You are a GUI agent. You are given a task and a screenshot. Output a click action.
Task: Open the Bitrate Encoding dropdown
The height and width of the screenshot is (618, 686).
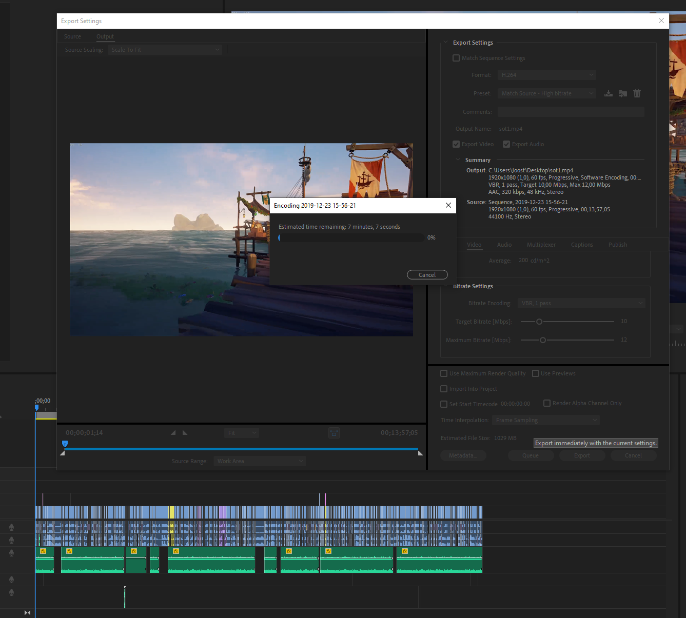[x=581, y=303]
